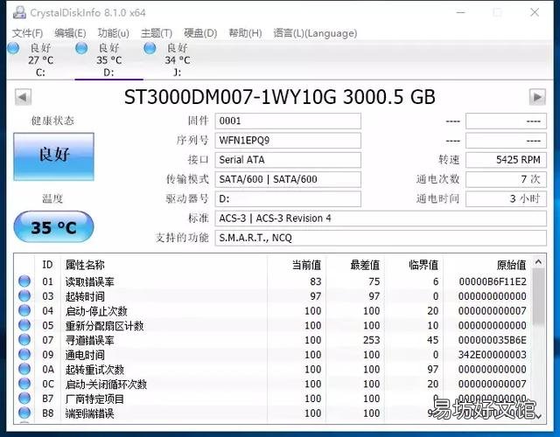Click the power on hours field 3 小时
The image size is (560, 437).
[506, 198]
